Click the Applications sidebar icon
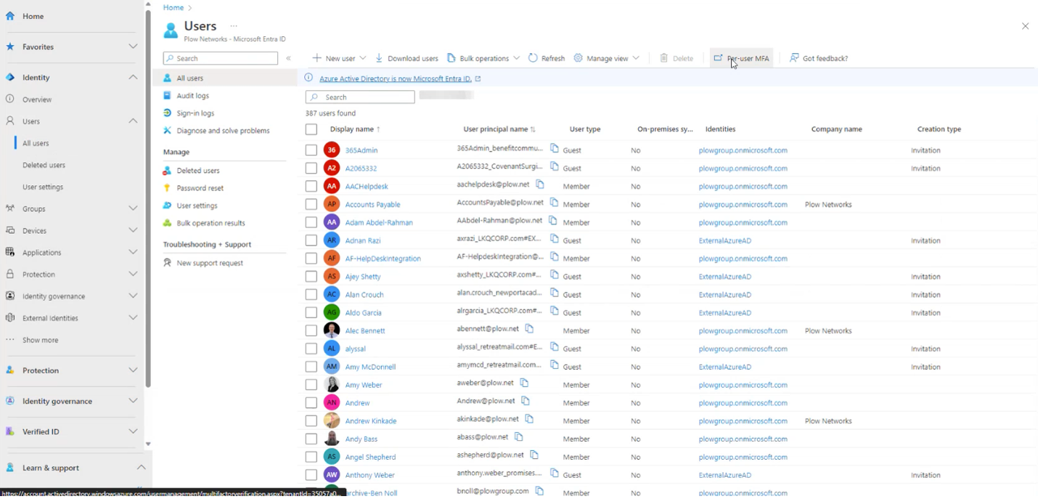 pyautogui.click(x=10, y=252)
